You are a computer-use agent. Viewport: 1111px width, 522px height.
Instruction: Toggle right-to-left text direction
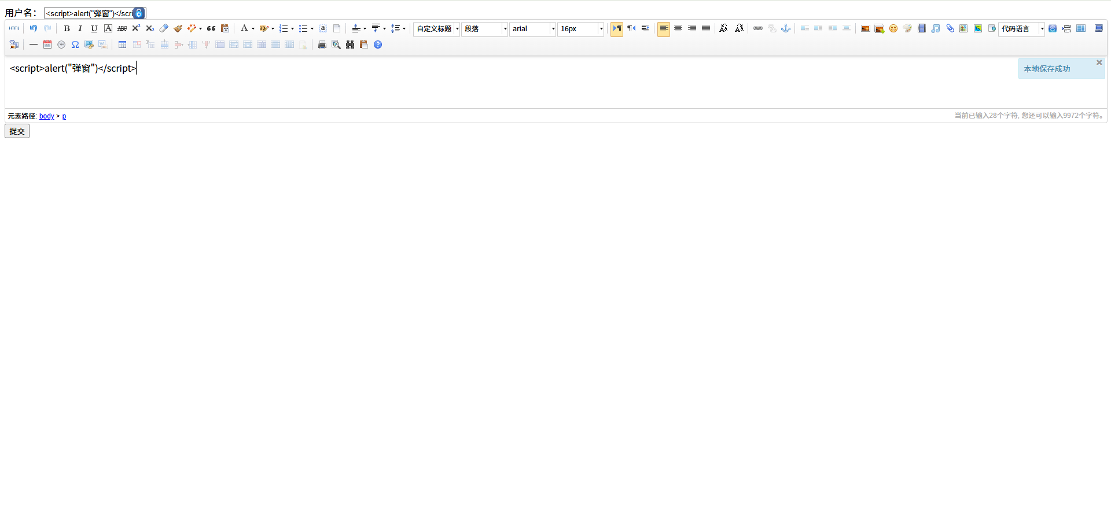[x=631, y=28]
